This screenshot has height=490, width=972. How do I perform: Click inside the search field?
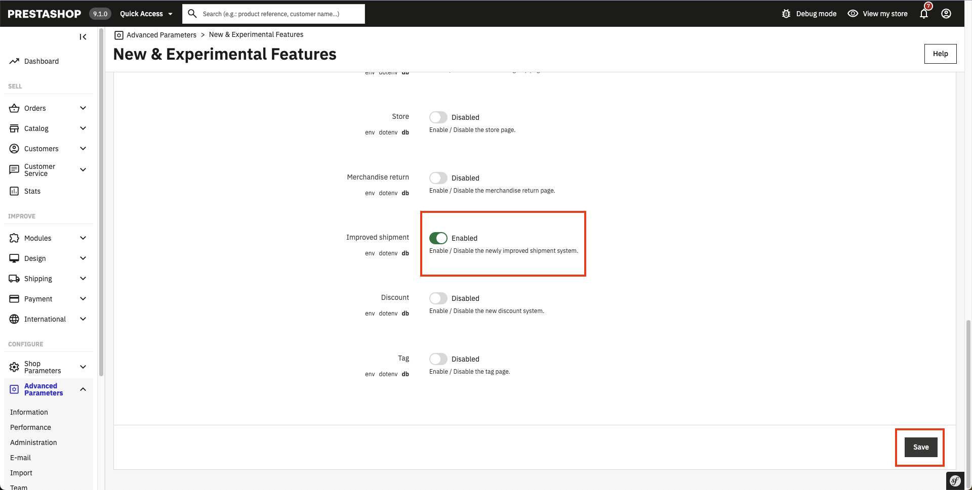click(273, 14)
